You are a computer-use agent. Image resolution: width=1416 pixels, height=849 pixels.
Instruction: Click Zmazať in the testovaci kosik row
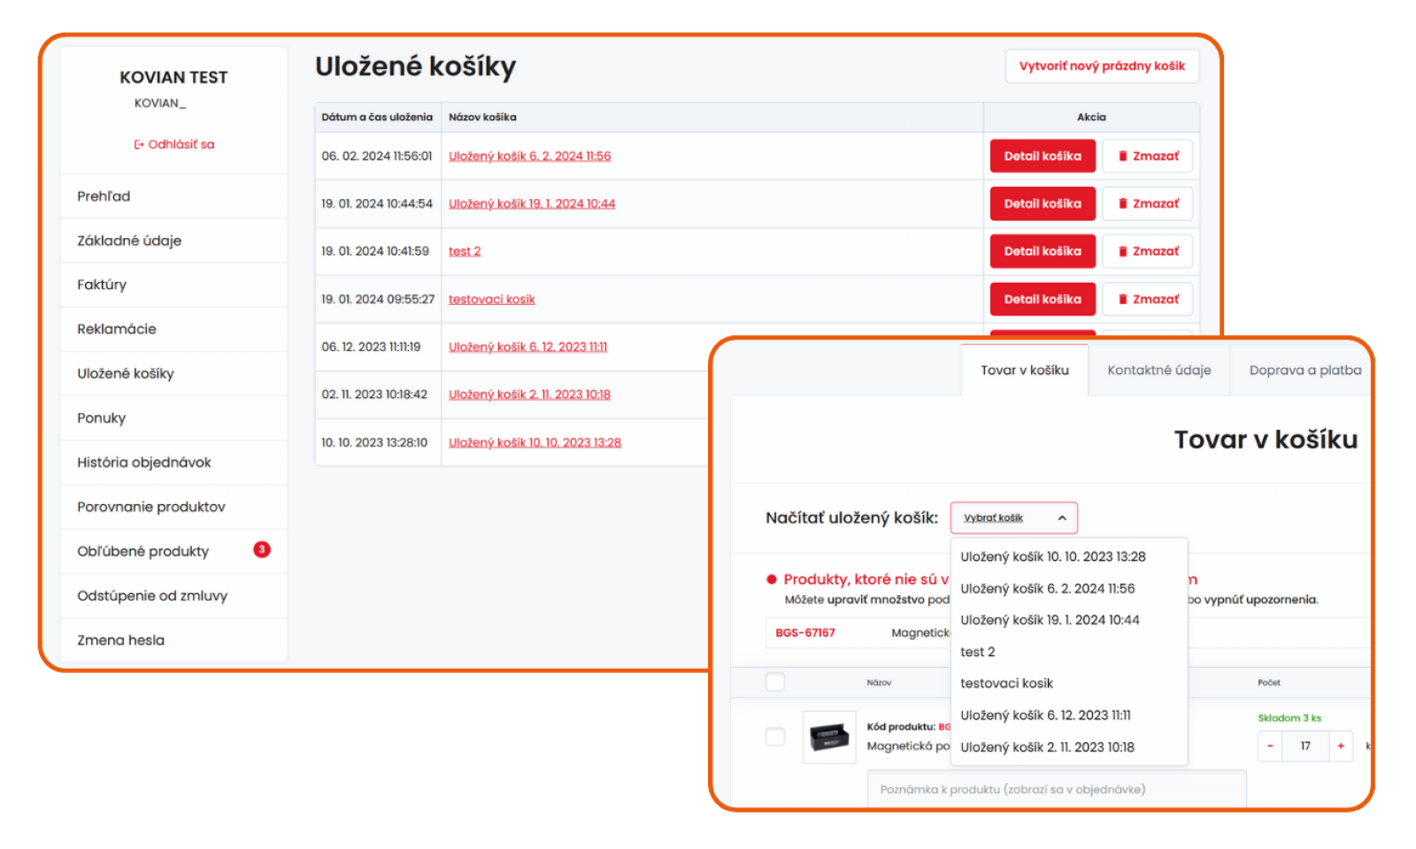point(1148,300)
